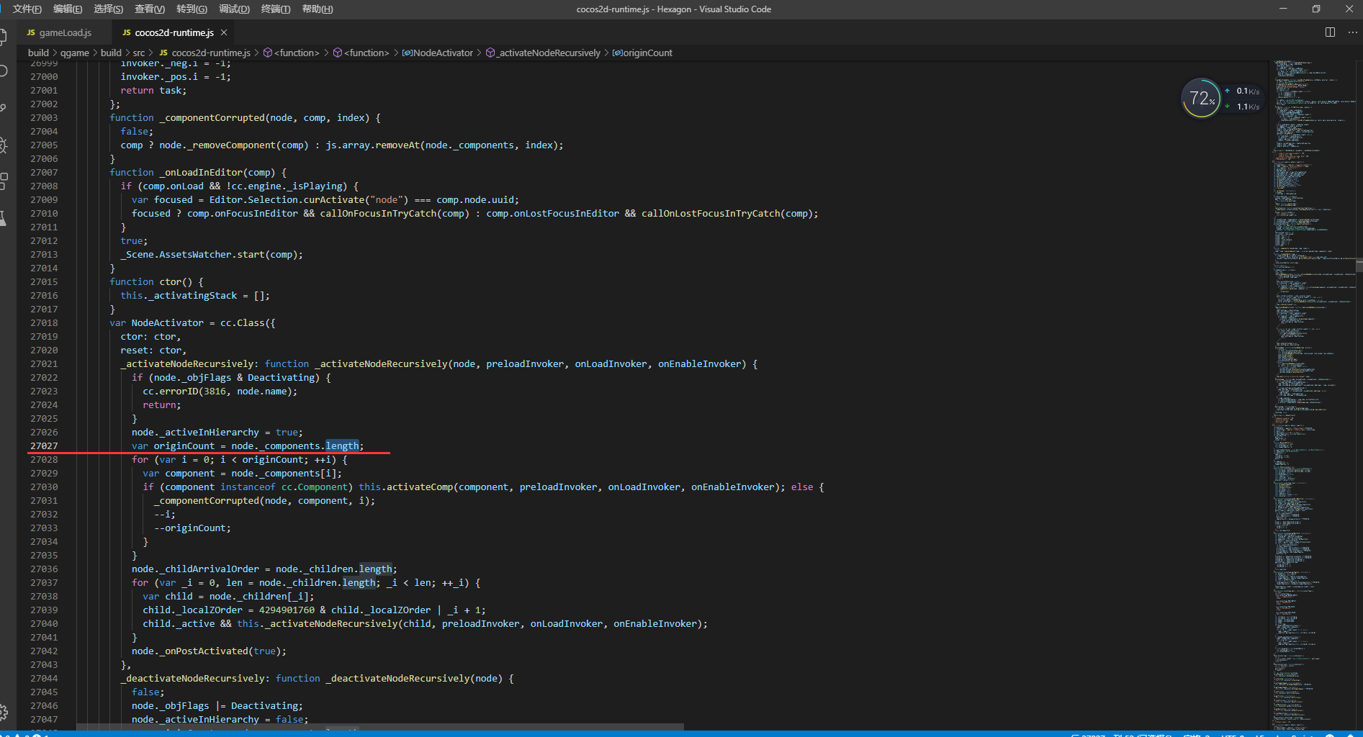The height and width of the screenshot is (737, 1363).
Task: Open the 编辑(E) menu
Action: (68, 9)
